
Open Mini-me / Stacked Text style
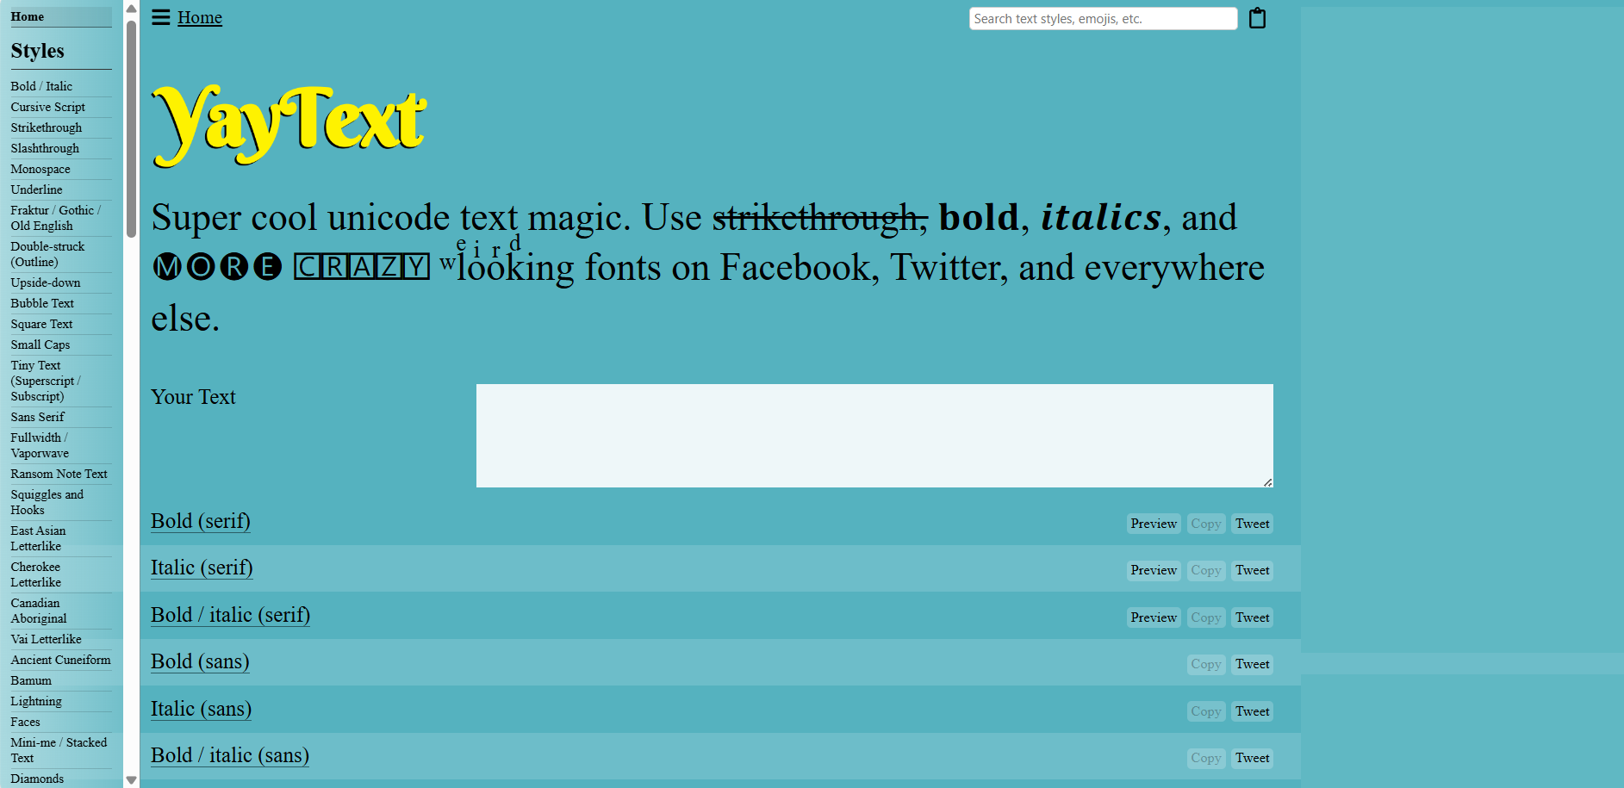tap(59, 750)
